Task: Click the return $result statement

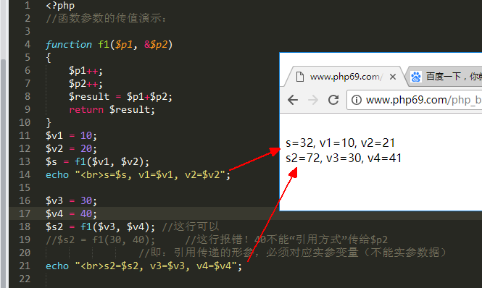Action: point(112,109)
